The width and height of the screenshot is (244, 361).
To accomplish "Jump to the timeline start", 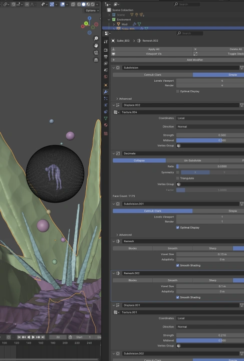I will (19, 337).
